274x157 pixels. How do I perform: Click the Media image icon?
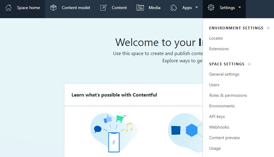point(140,8)
